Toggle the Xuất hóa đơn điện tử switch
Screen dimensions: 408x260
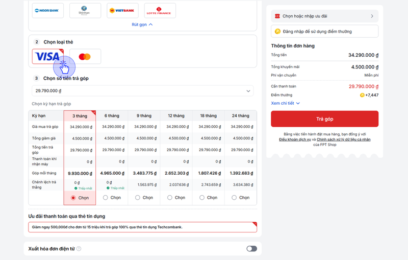251,249
